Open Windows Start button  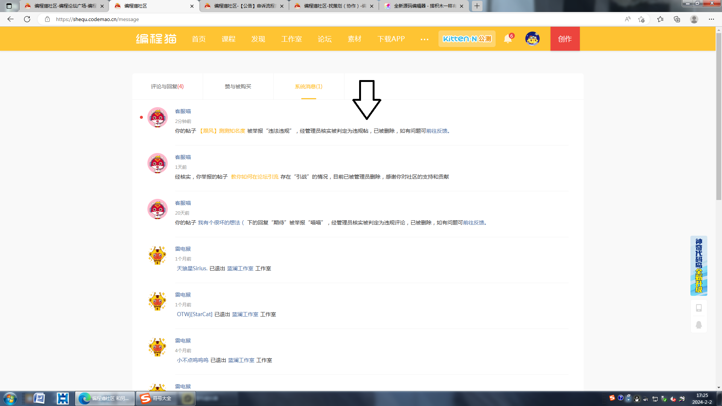coord(10,398)
